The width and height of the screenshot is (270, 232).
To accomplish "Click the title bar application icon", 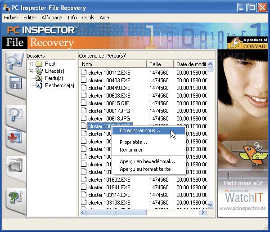I will coord(6,7).
